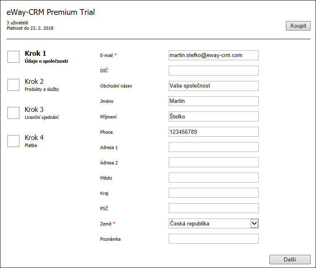Click the Adresa 2 input field
Image resolution: width=316 pixels, height=268 pixels.
[x=214, y=162]
